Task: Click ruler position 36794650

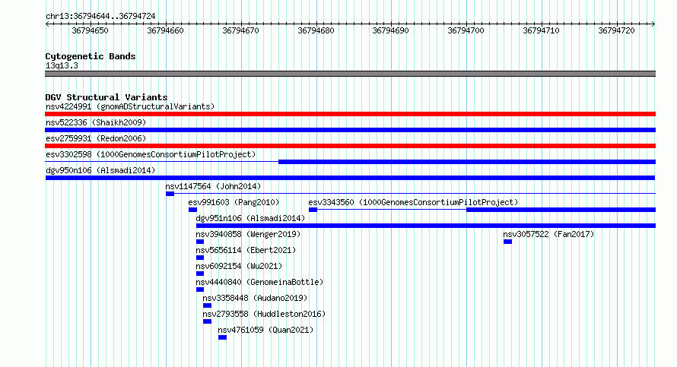Action: pos(91,30)
